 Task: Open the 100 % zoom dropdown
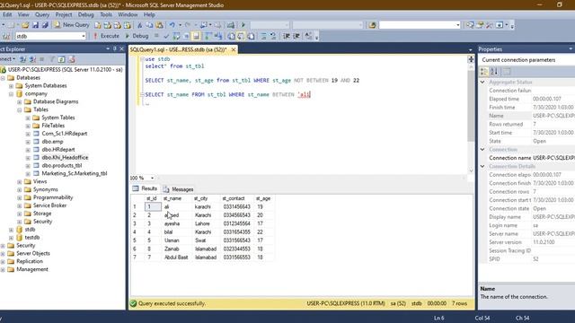[152, 178]
